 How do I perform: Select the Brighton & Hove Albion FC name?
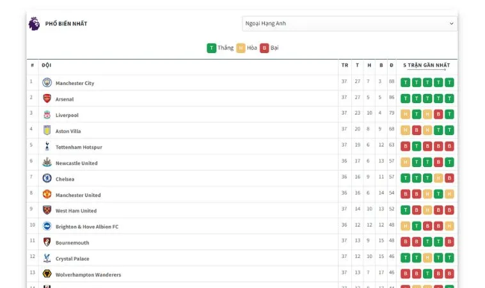(86, 227)
